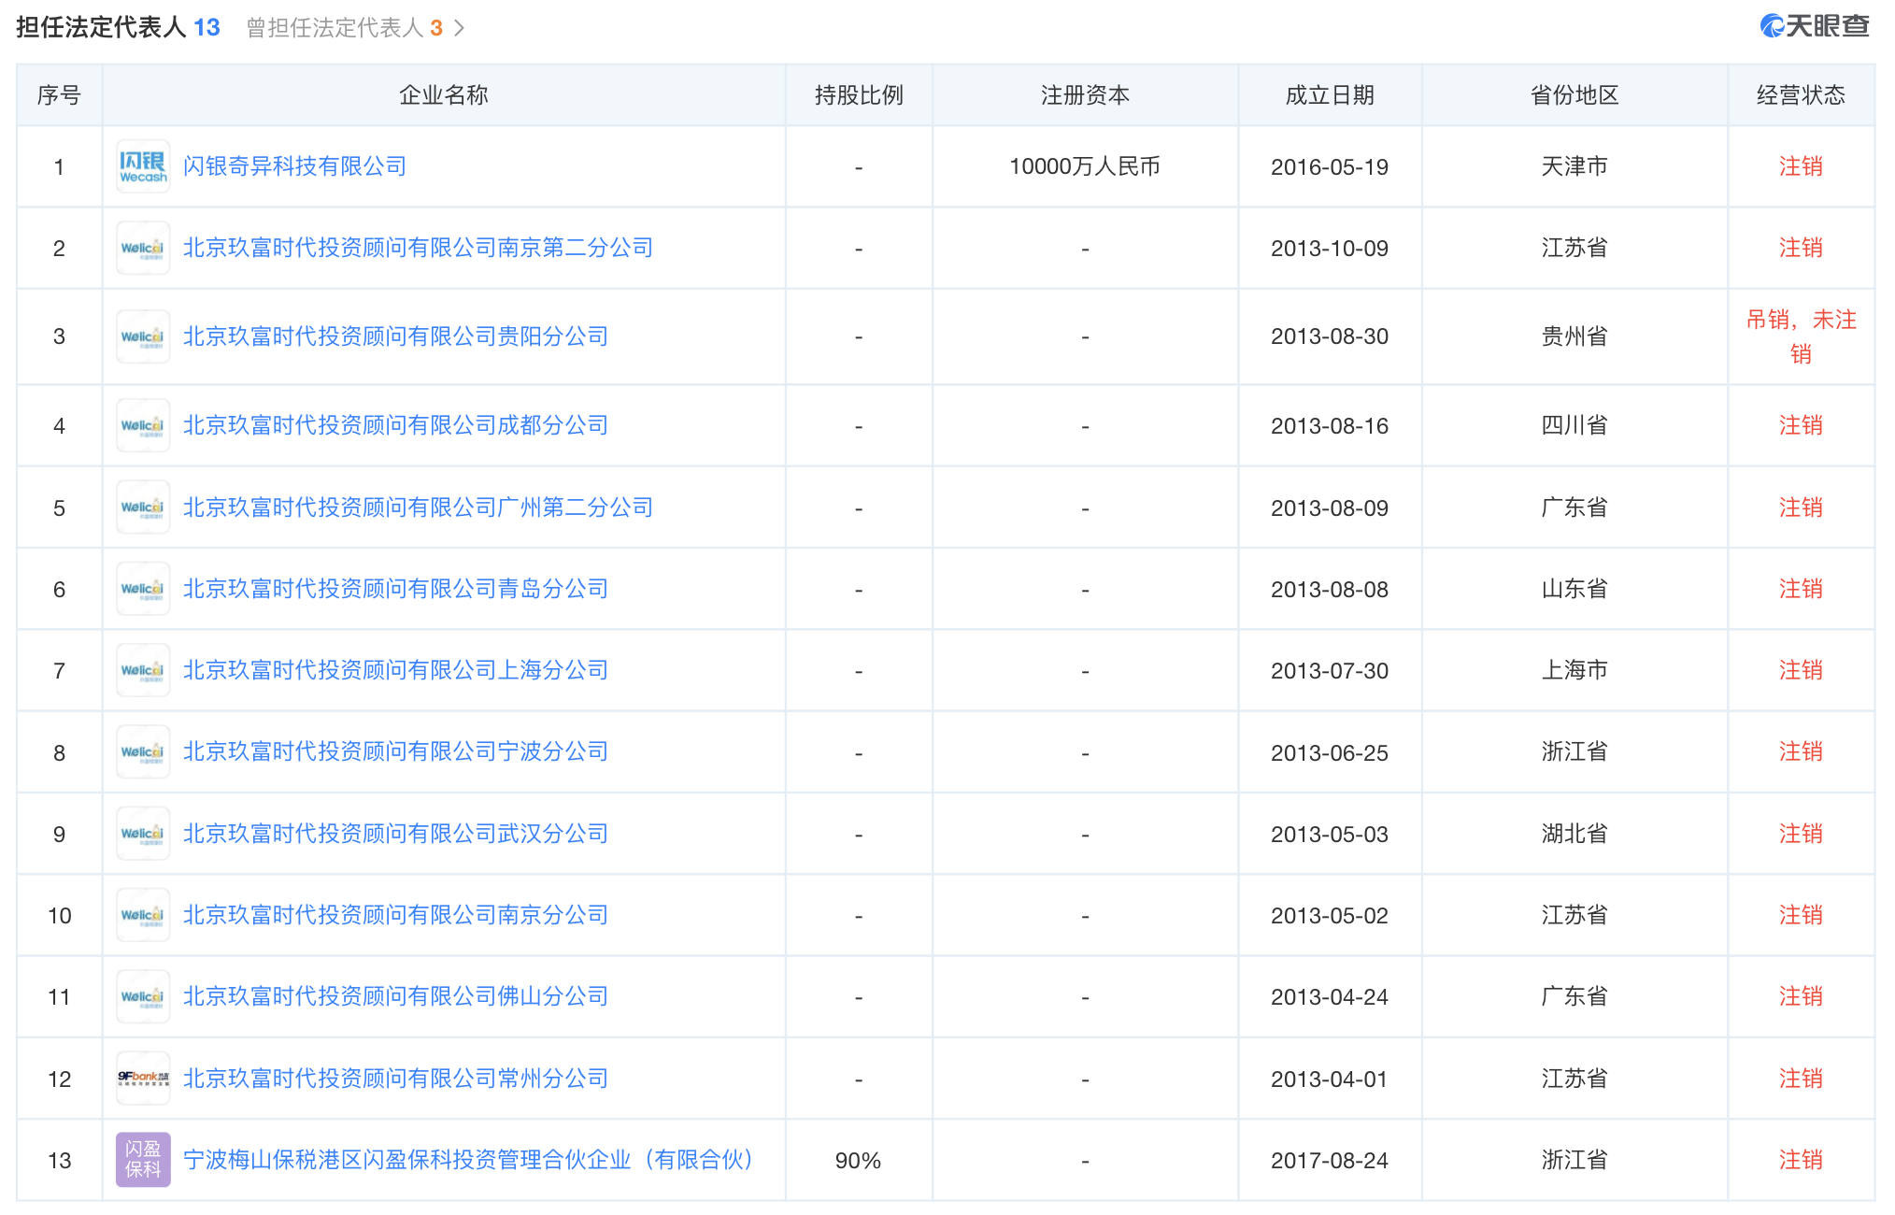Open 北京玖富时代投资顾问有限公司南京第二分公司 link
The image size is (1895, 1215).
418,248
